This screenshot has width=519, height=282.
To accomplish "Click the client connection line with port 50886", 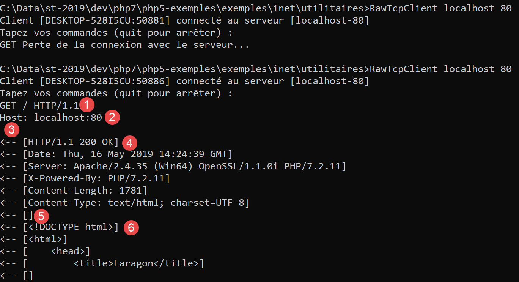I will click(x=184, y=81).
